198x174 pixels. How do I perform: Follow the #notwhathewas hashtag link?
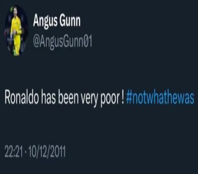(x=160, y=98)
